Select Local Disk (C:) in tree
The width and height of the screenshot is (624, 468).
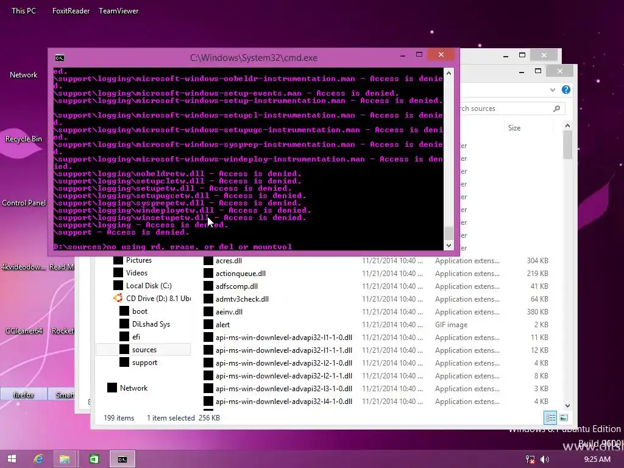pos(149,286)
